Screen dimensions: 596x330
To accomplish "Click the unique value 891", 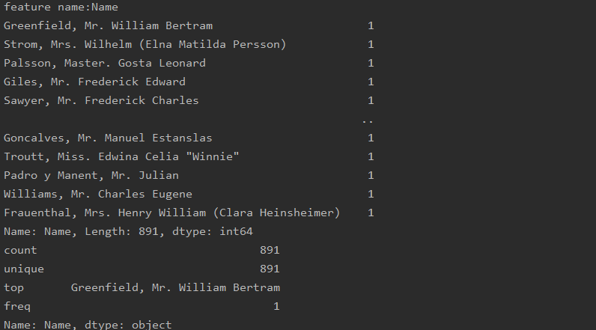I will (x=270, y=269).
